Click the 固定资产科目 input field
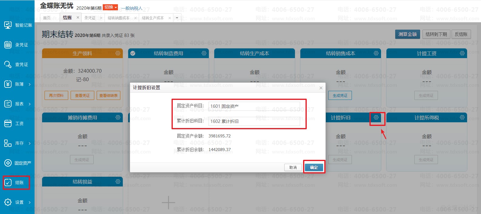This screenshot has width=481, height=214. click(x=254, y=106)
